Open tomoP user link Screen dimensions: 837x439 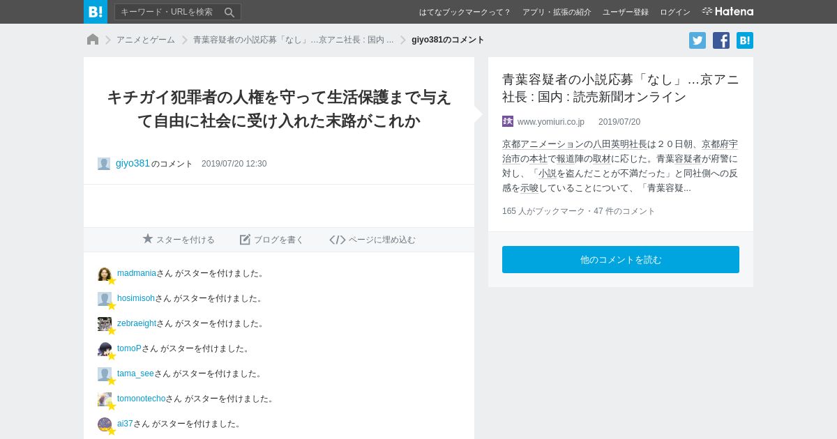(129, 348)
